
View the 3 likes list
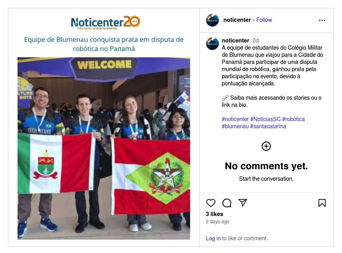click(214, 214)
